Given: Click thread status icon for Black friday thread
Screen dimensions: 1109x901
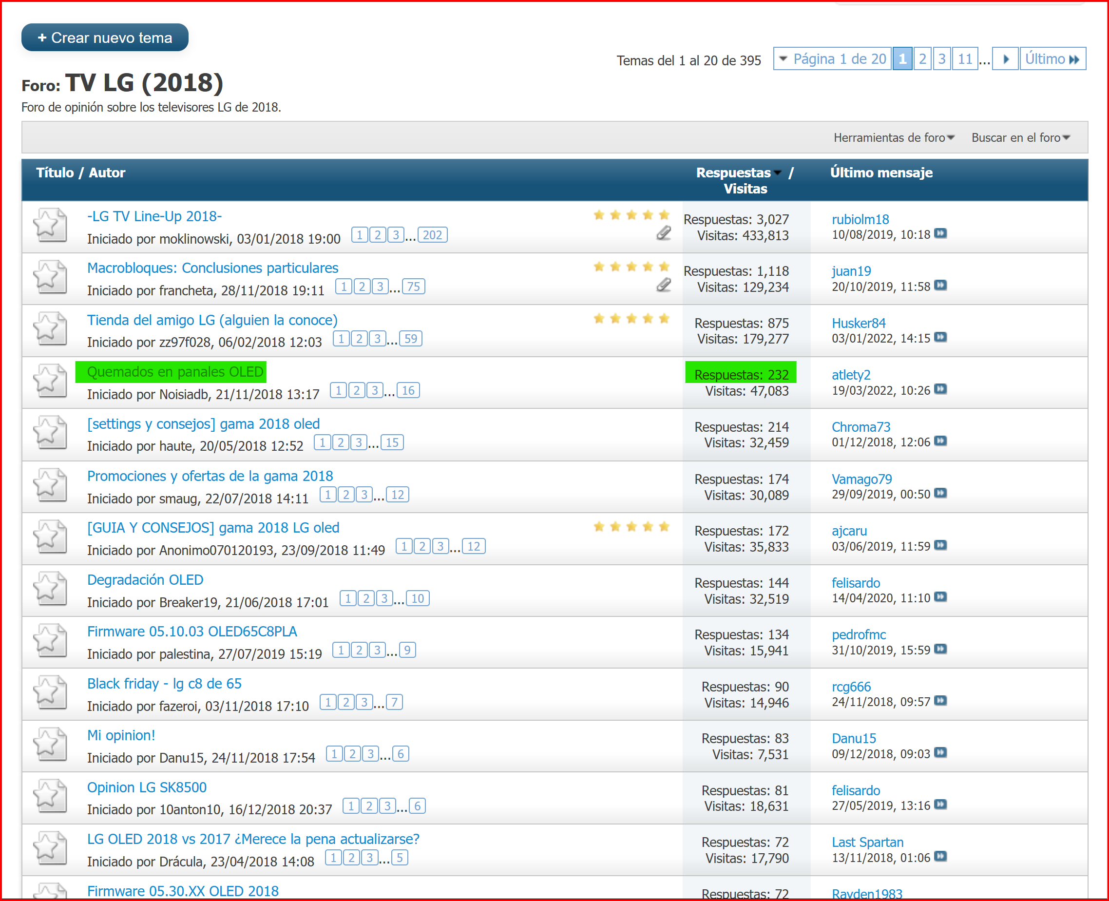Looking at the screenshot, I should point(50,693).
